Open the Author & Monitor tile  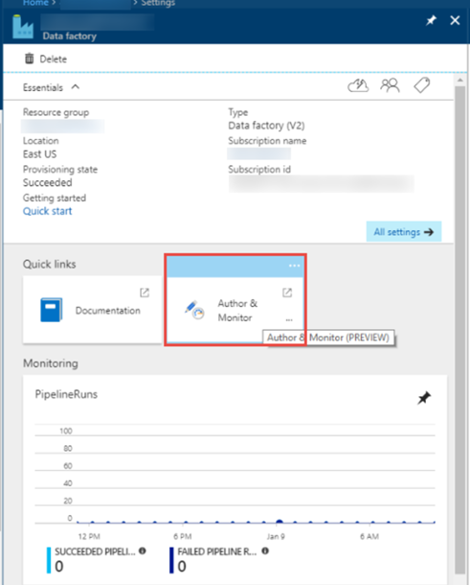point(235,310)
